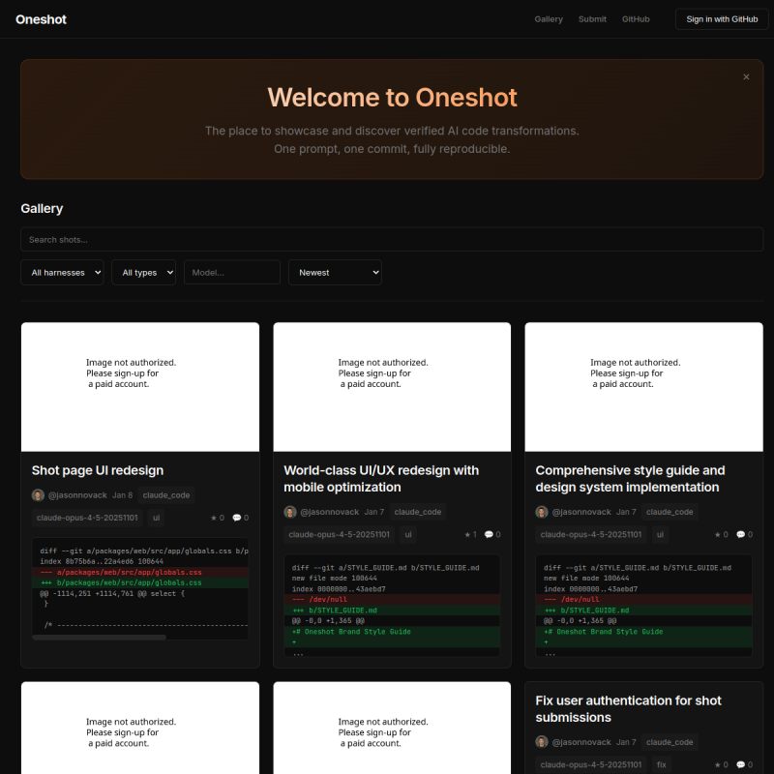Expand the All harnesses dropdown
The height and width of the screenshot is (774, 774).
tap(62, 273)
